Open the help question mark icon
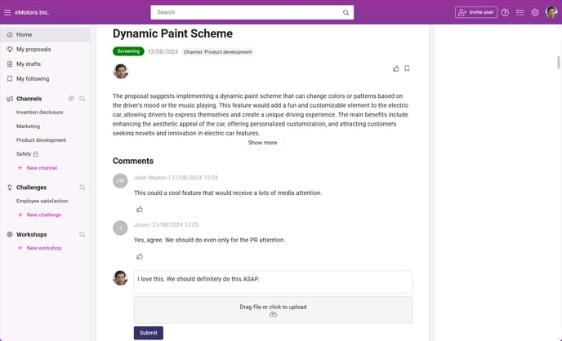Screen dimensions: 562x341 tap(505, 12)
